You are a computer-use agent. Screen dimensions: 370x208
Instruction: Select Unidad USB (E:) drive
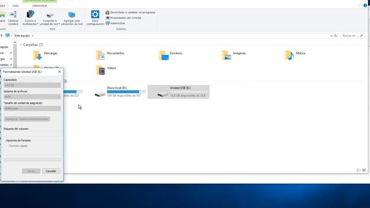click(179, 92)
